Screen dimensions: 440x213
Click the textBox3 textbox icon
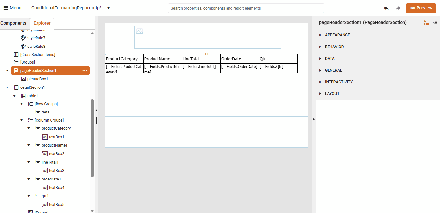pos(45,171)
